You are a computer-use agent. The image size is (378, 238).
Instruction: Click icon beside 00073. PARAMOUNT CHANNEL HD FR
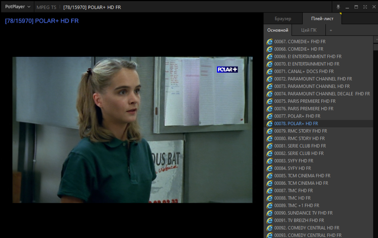click(269, 87)
